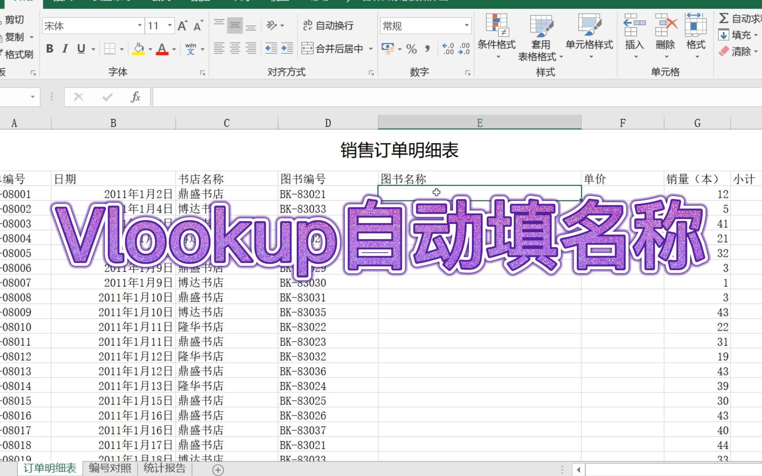Switch to the 编号对照 sheet tab
This screenshot has height=476, width=762.
coord(110,468)
